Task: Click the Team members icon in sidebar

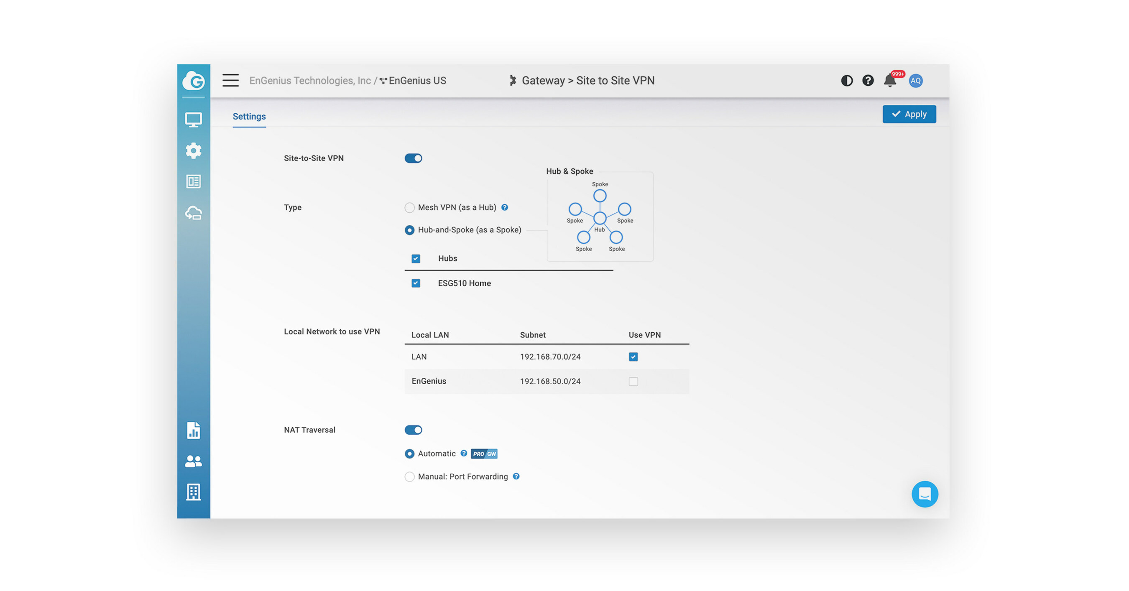Action: tap(194, 461)
